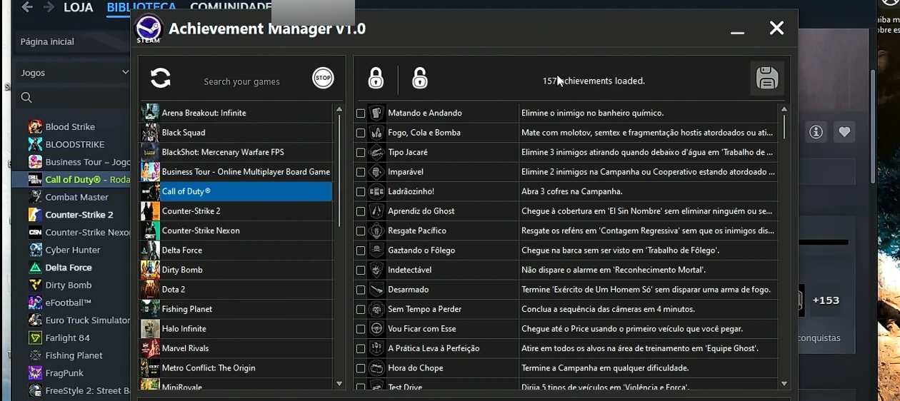Check the Vou Ficar com Esse checkbox
Screen dimensions: 900x401
click(361, 329)
